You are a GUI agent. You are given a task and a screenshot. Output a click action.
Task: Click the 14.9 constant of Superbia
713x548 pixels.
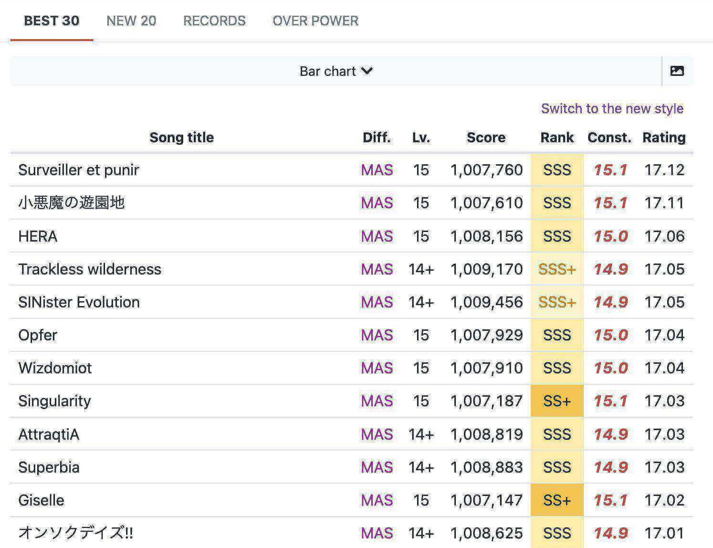pos(610,467)
